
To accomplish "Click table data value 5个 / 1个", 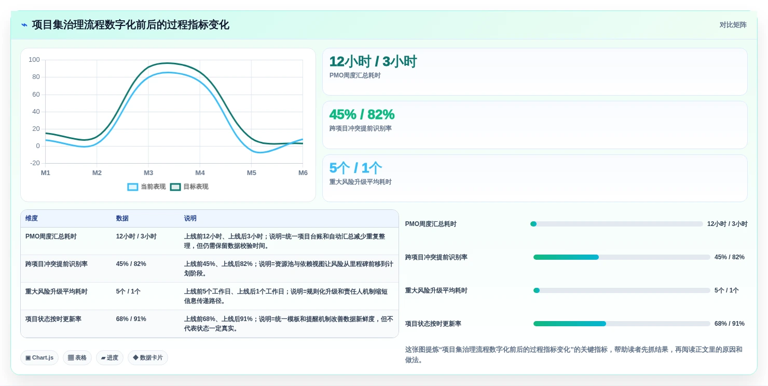I will (x=128, y=291).
